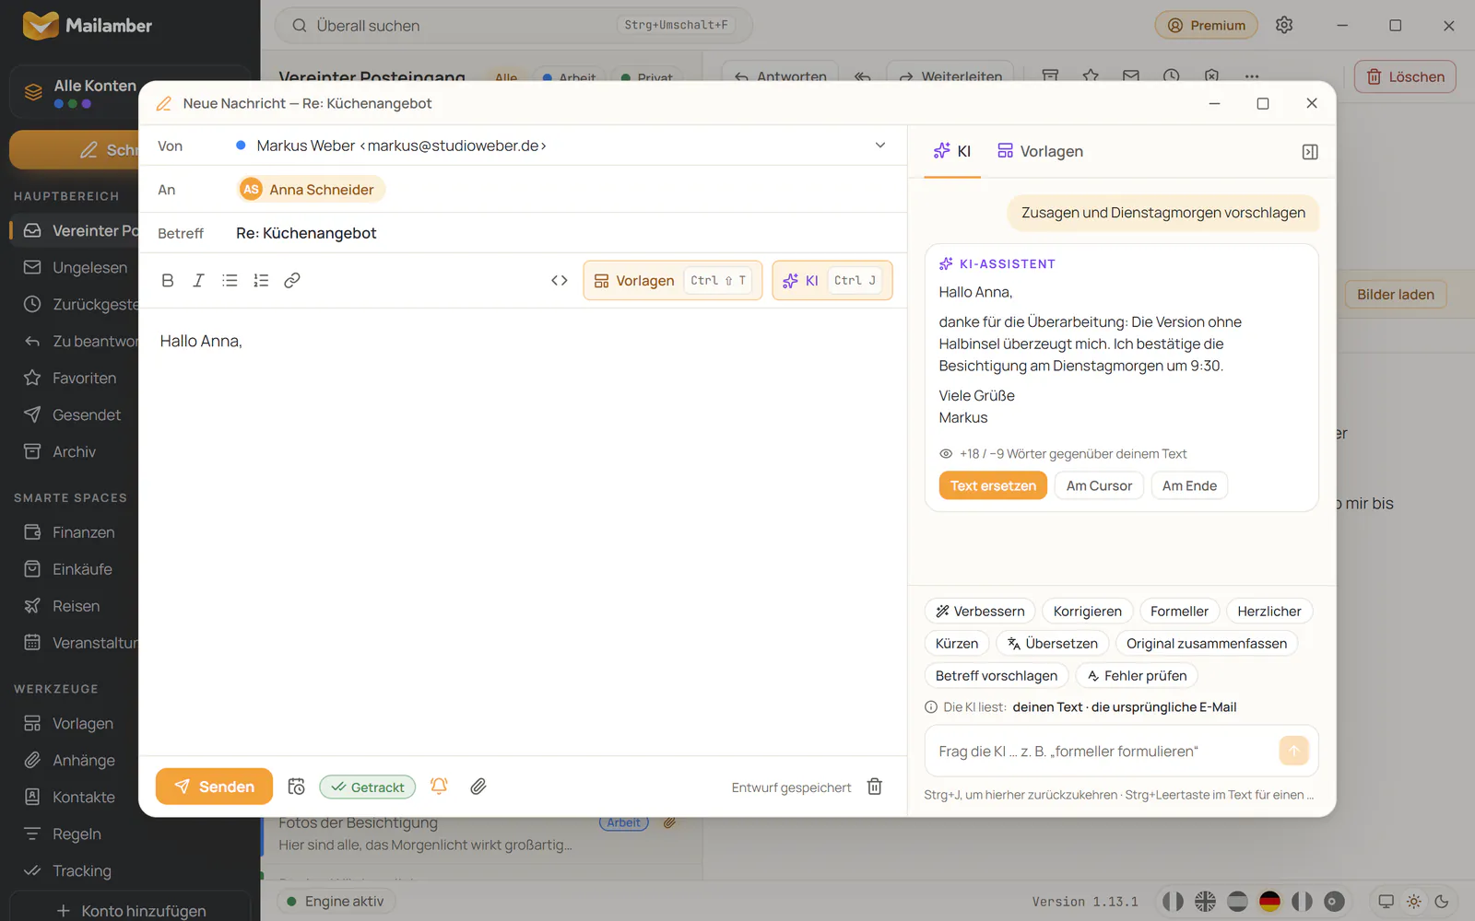Open settings via the gear icon
Screen dimensions: 1475x921
pyautogui.click(x=1284, y=25)
